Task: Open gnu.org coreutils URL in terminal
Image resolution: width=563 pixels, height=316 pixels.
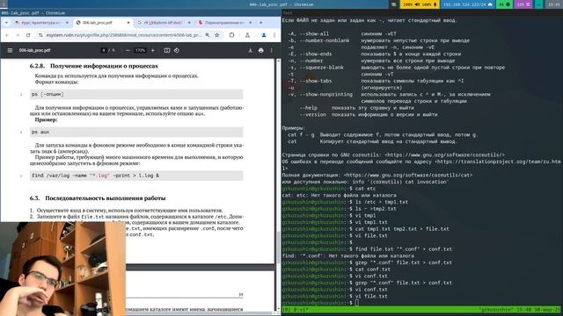Action: pyautogui.click(x=444, y=154)
